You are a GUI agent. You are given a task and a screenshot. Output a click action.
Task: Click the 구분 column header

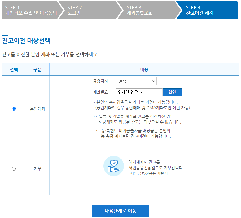coord(37,69)
